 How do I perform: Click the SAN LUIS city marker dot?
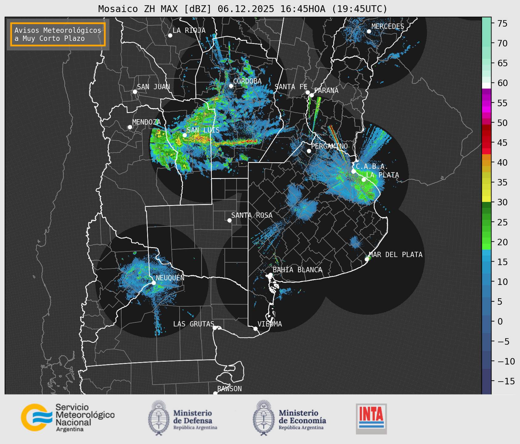[x=185, y=135]
